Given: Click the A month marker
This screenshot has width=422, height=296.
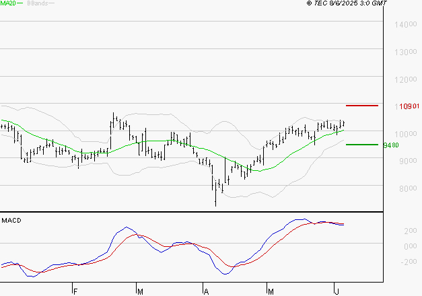Looking at the screenshot, I should click(206, 292).
